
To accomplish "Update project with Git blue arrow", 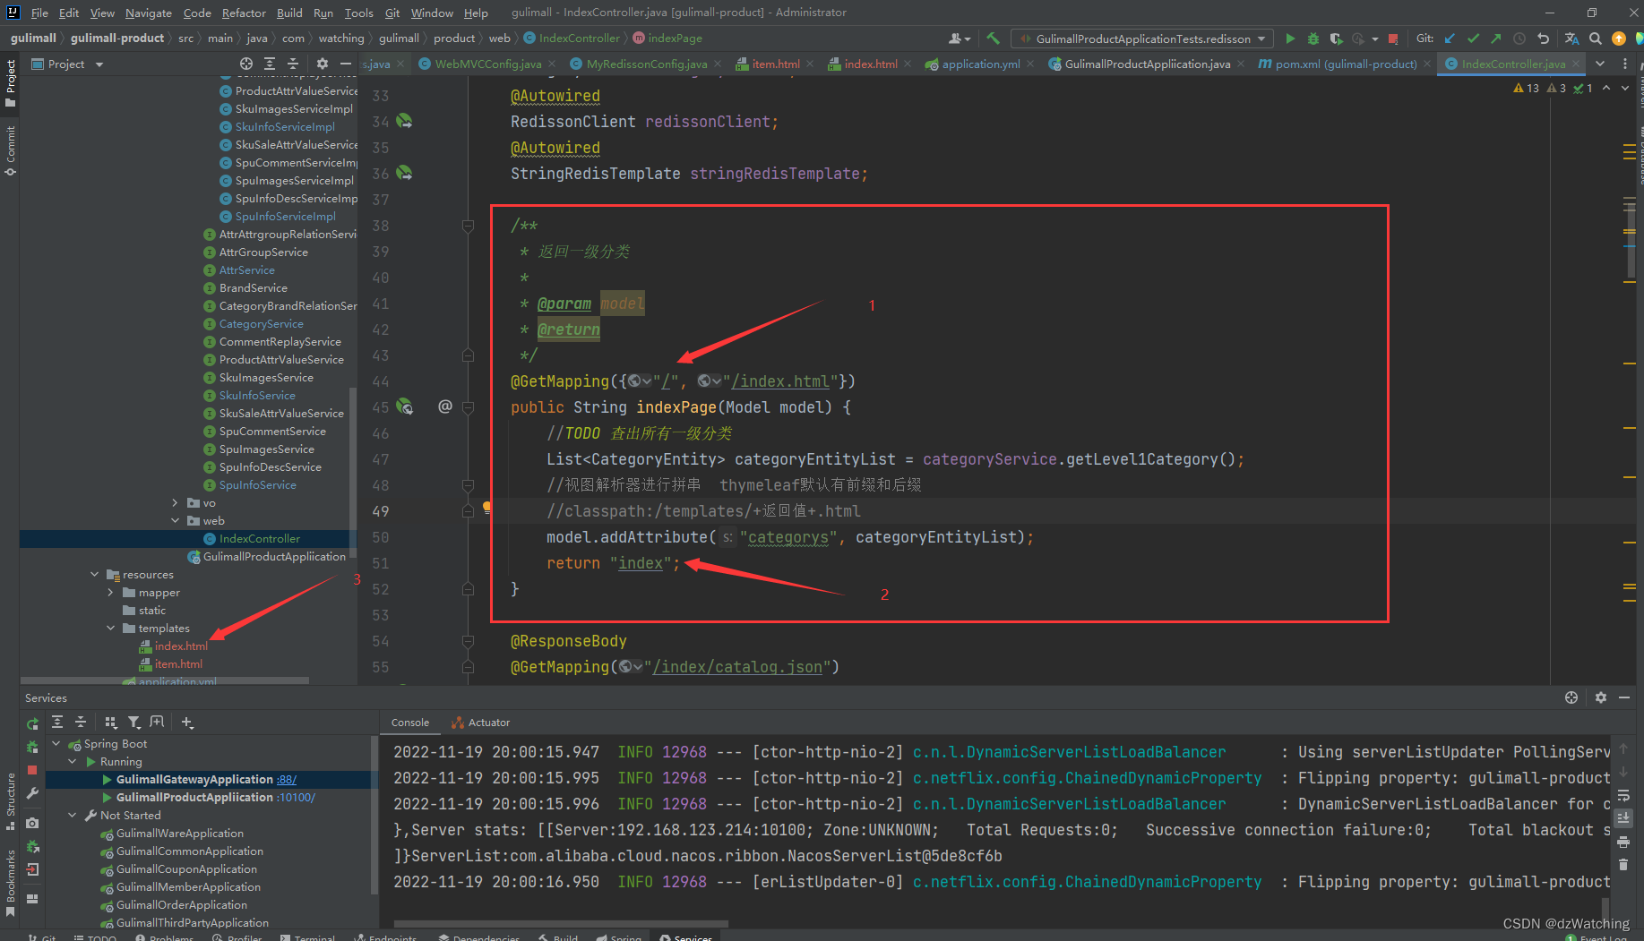I will [x=1450, y=38].
